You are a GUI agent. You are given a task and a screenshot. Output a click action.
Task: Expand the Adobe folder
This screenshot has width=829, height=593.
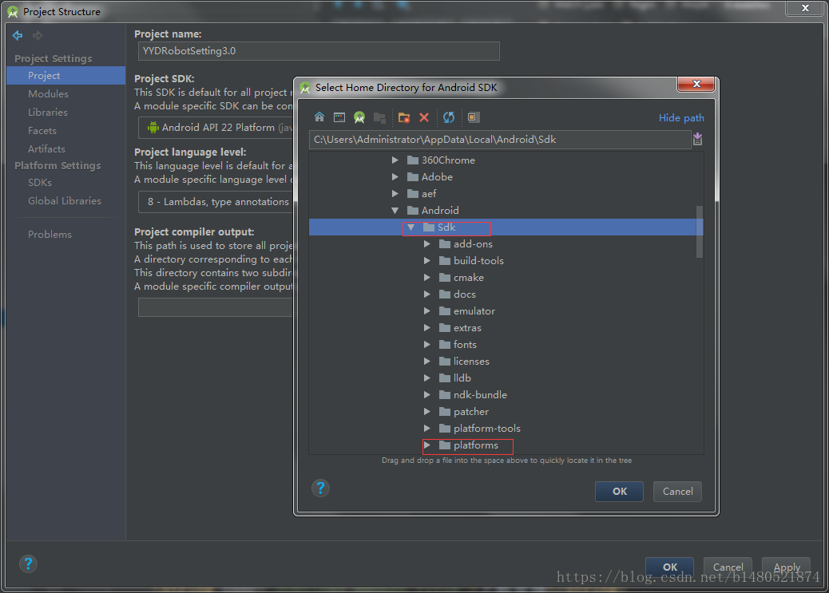(395, 176)
